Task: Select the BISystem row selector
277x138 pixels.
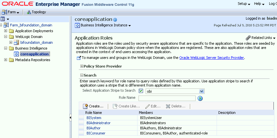Action: coord(81,118)
